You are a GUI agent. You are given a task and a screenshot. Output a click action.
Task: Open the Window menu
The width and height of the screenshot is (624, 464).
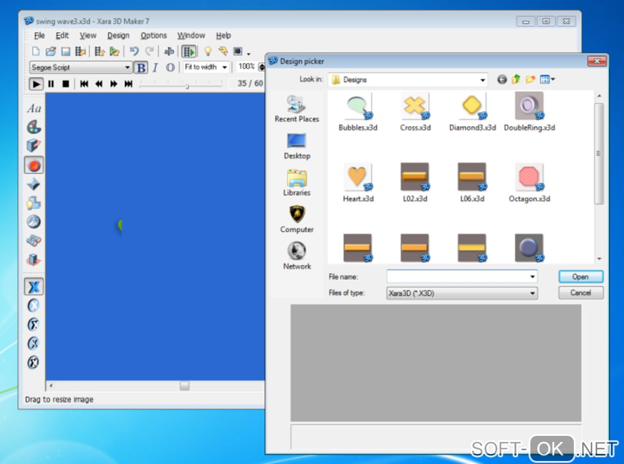point(191,35)
